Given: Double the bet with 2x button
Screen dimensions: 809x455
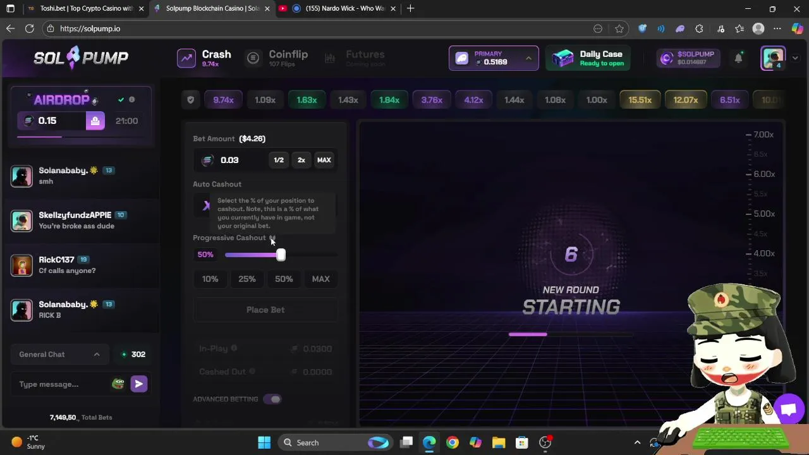Looking at the screenshot, I should click(301, 160).
